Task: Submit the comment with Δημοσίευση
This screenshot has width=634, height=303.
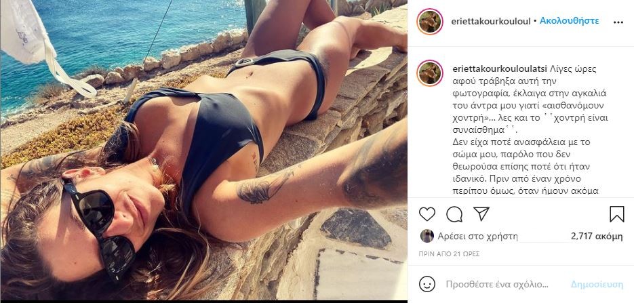Action: (x=597, y=285)
